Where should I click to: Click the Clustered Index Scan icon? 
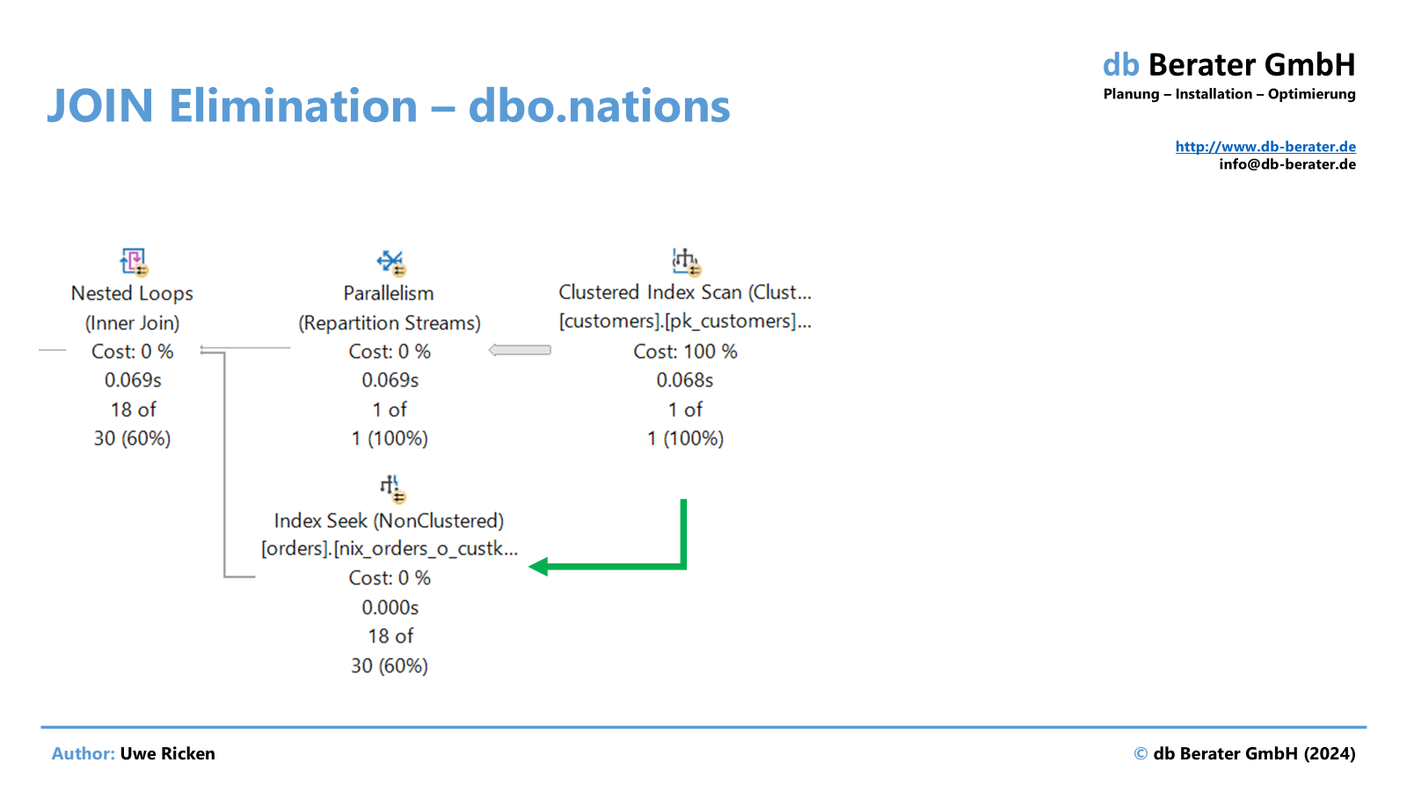[686, 261]
